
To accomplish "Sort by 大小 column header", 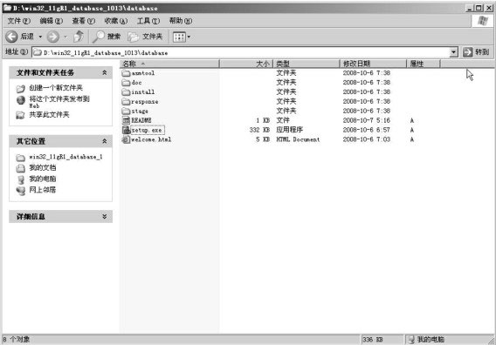I will (x=246, y=64).
